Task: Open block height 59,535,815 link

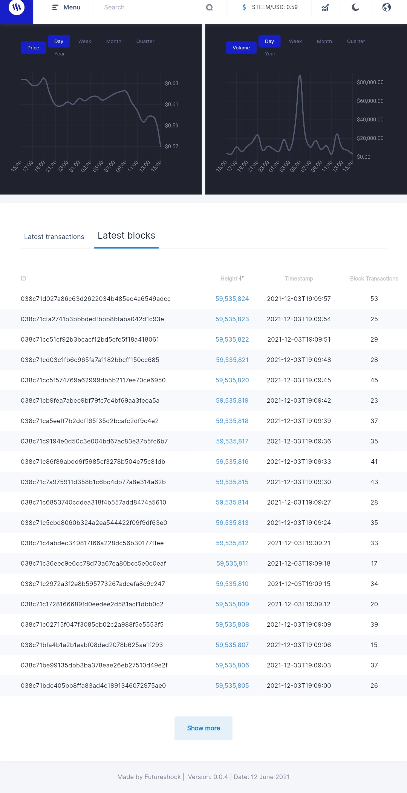Action: click(232, 482)
